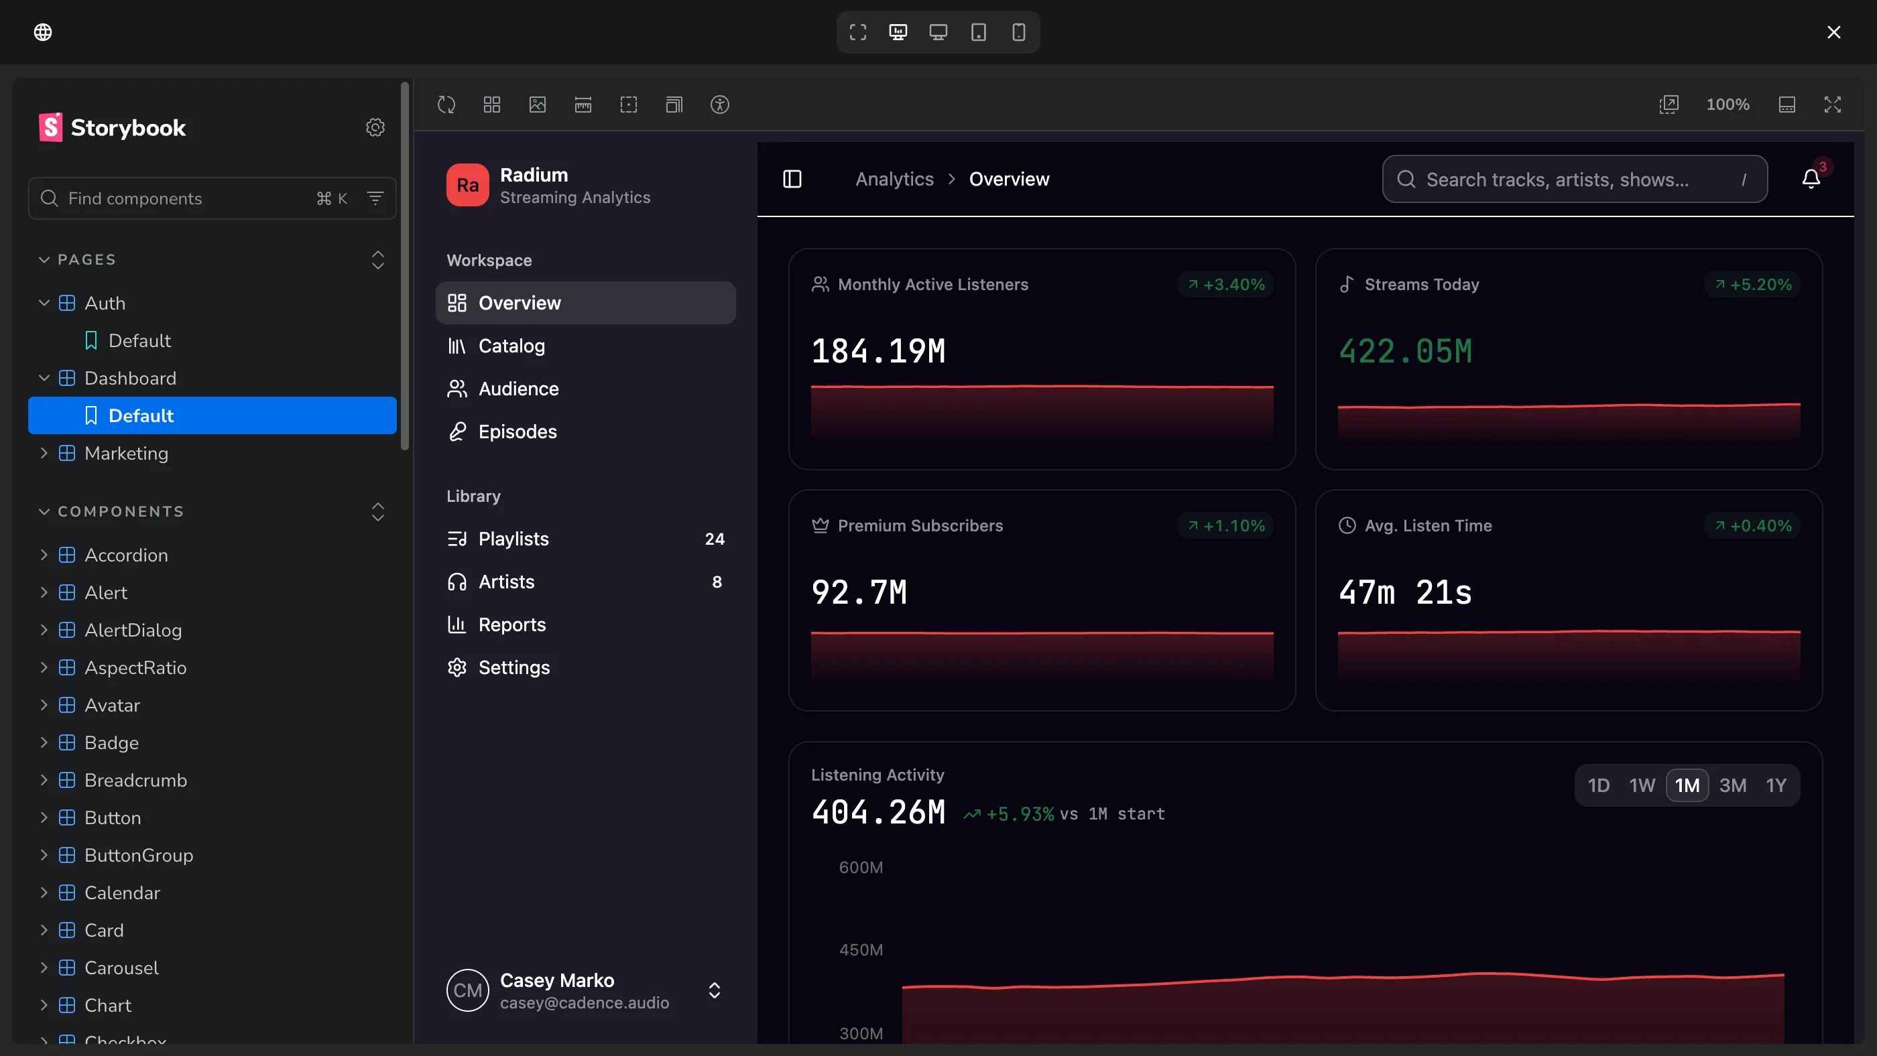The image size is (1877, 1056).
Task: Click the Storybook sidebar scrollbar
Action: (405, 266)
